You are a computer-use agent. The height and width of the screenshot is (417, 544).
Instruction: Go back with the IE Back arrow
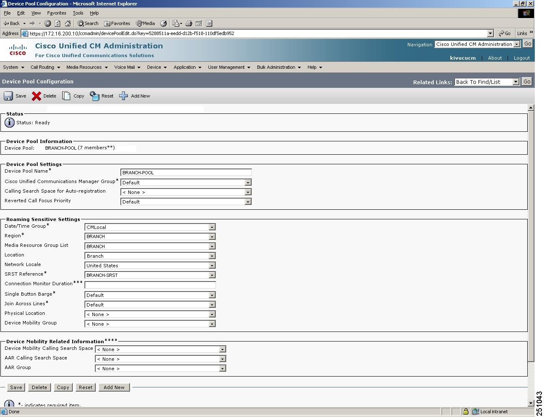click(12, 23)
